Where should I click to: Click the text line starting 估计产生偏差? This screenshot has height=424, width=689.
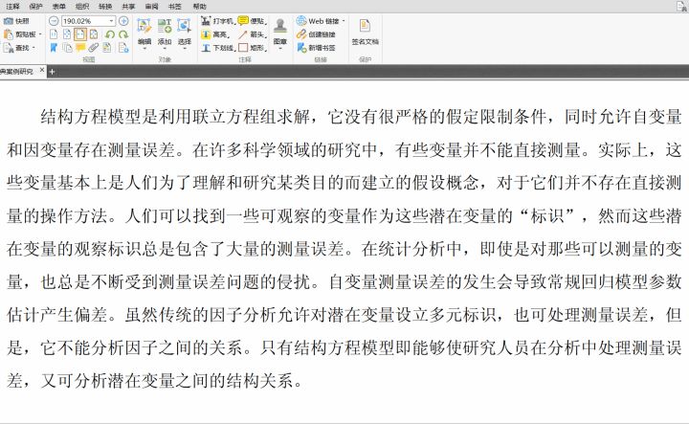point(344,315)
